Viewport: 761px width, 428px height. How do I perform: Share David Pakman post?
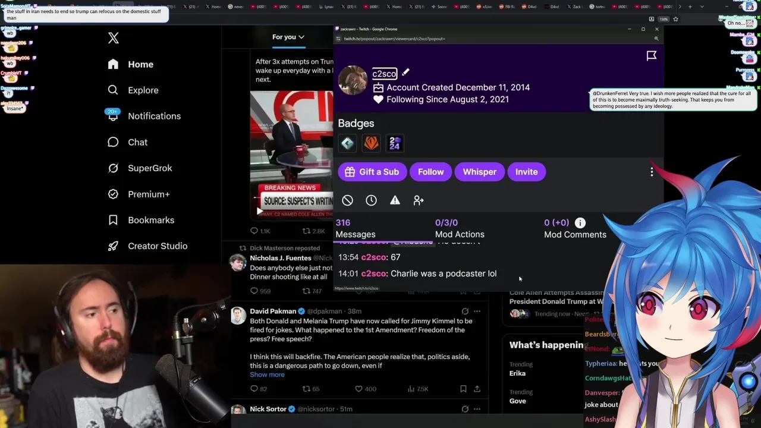(x=477, y=389)
